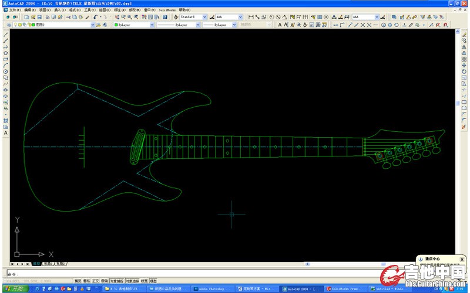
Task: Select the Spline draw tool
Action: click(x=6, y=84)
